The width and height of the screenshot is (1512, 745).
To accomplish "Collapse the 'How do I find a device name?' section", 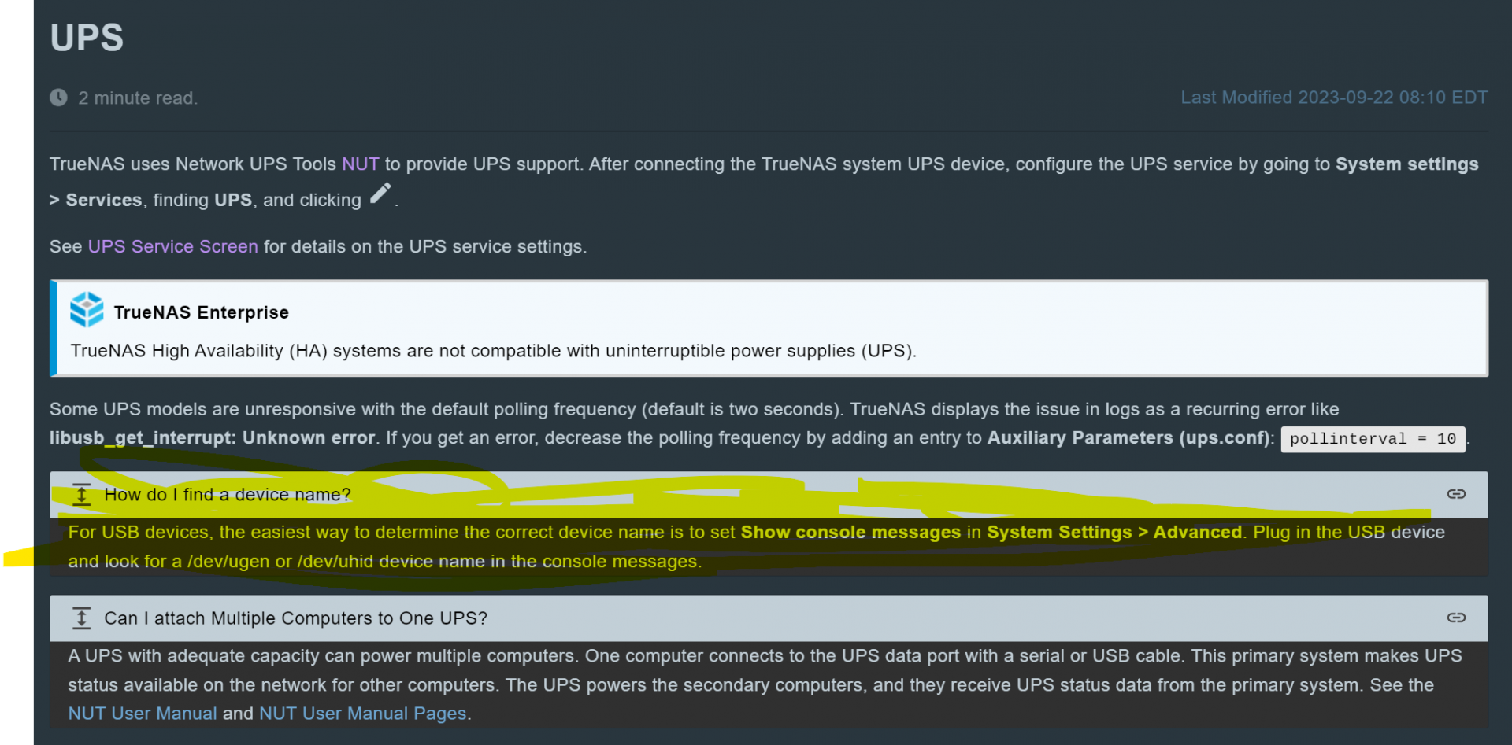I will [769, 495].
